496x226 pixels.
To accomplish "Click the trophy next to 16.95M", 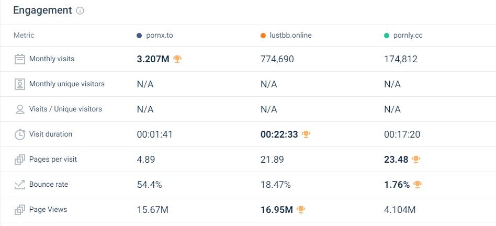I will (x=301, y=210).
